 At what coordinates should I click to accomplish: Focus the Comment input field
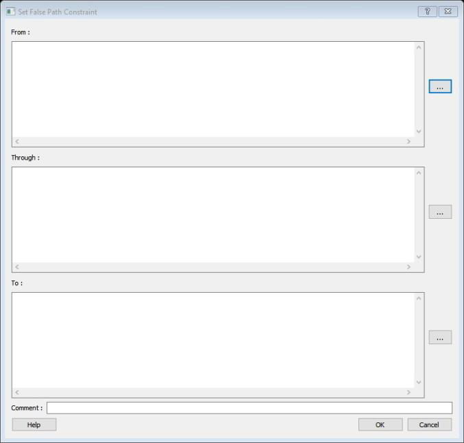(249, 408)
